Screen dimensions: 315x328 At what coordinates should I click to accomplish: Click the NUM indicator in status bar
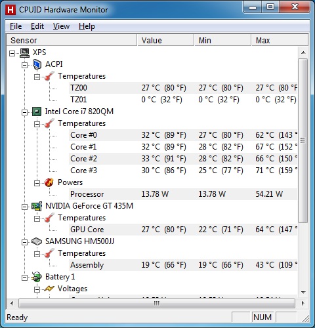coord(262,318)
